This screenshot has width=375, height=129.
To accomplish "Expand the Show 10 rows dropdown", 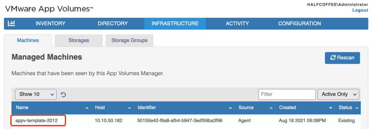I will (x=36, y=94).
